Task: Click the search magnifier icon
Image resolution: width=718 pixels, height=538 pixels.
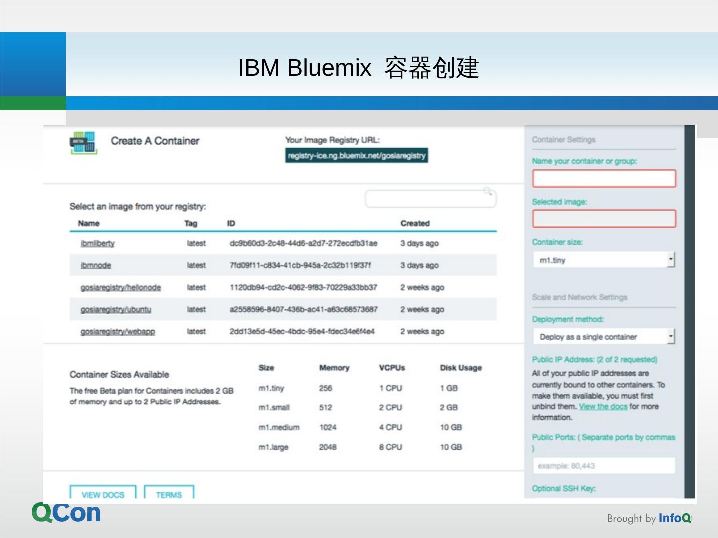Action: tap(488, 191)
